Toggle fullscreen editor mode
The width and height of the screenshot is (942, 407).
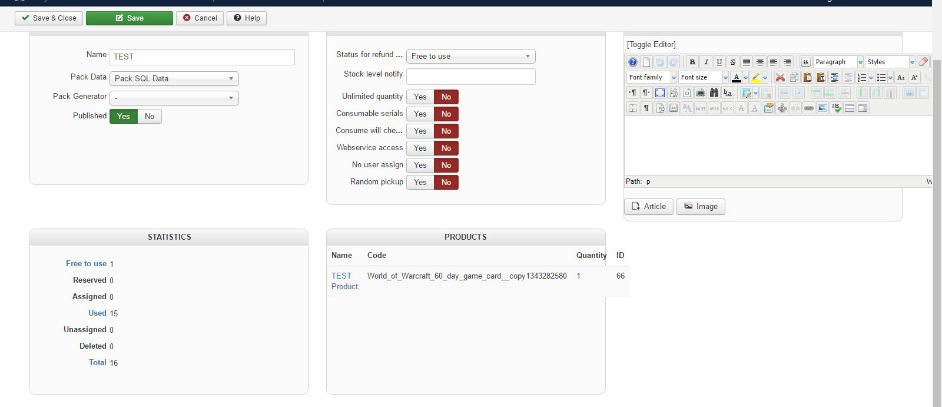[660, 92]
